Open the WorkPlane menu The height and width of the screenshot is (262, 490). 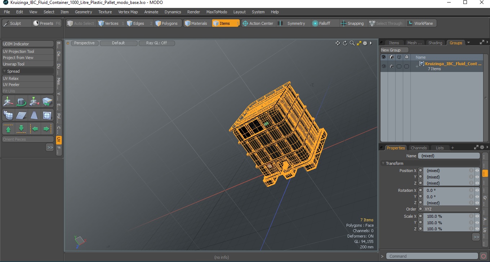[x=421, y=23]
